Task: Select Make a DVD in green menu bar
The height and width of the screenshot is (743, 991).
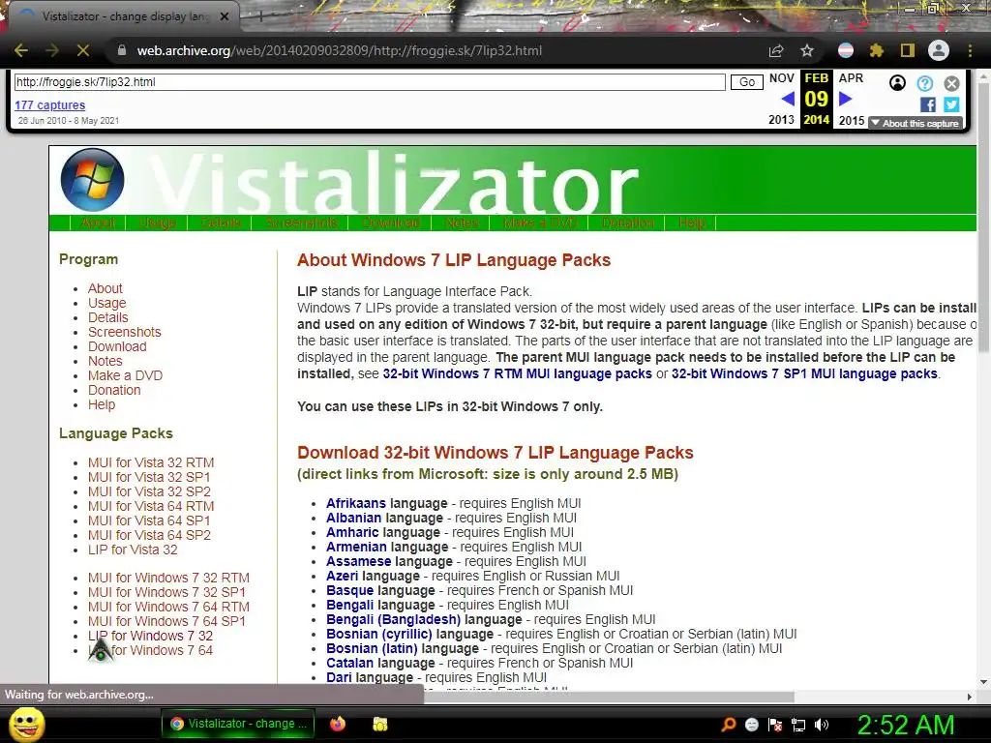Action: click(x=540, y=223)
